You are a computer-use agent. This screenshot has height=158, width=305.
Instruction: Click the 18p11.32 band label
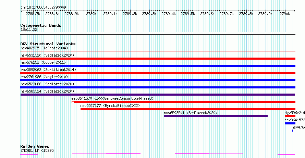pyautogui.click(x=29, y=30)
